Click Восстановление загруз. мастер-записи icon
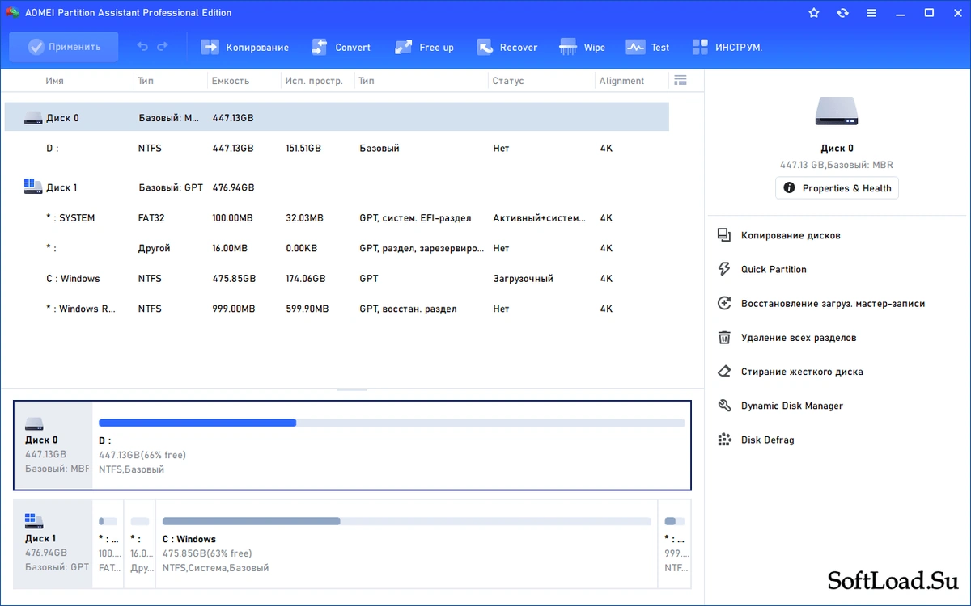Image resolution: width=971 pixels, height=606 pixels. [x=724, y=303]
